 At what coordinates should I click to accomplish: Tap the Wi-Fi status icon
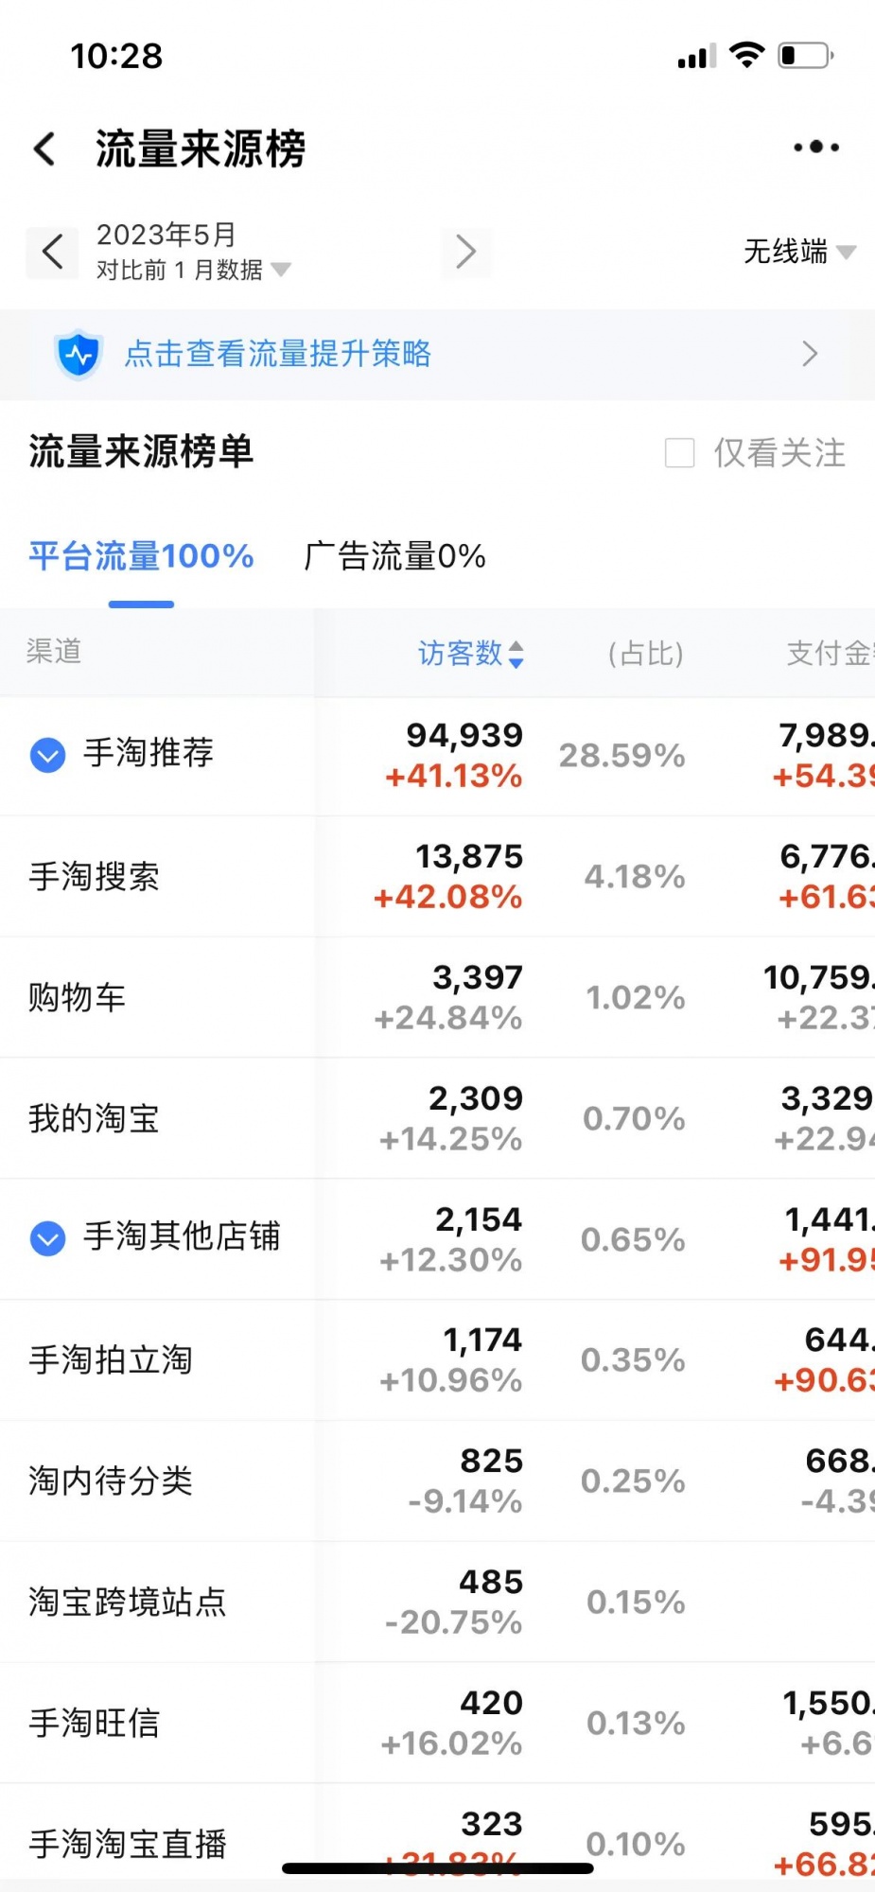pos(747,55)
